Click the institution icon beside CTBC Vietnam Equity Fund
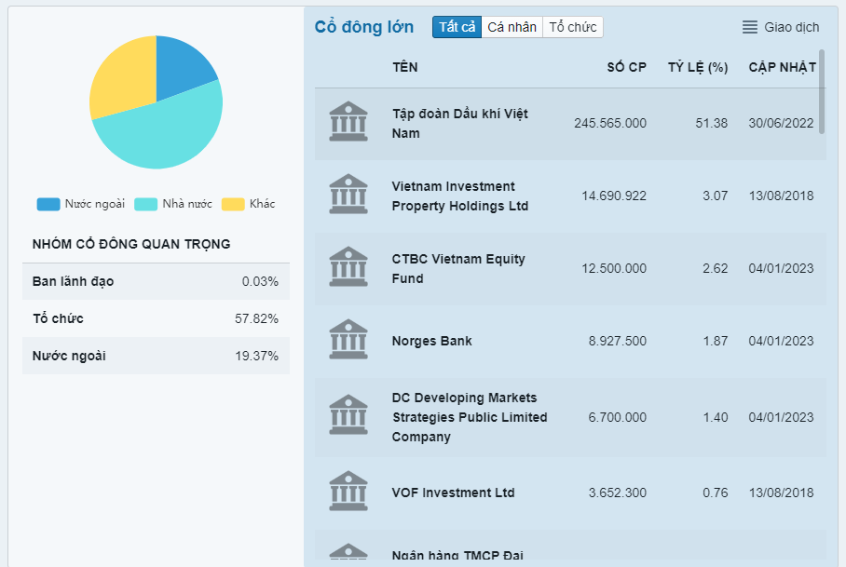846x567 pixels. click(x=348, y=267)
